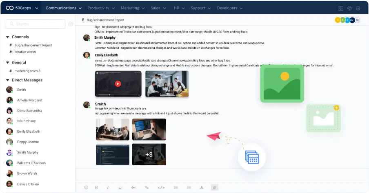The width and height of the screenshot is (369, 193).
Task: Play the video thumbnail in Emily's message
Action: tap(118, 84)
